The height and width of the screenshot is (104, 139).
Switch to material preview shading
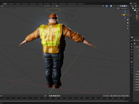pos(125,6)
